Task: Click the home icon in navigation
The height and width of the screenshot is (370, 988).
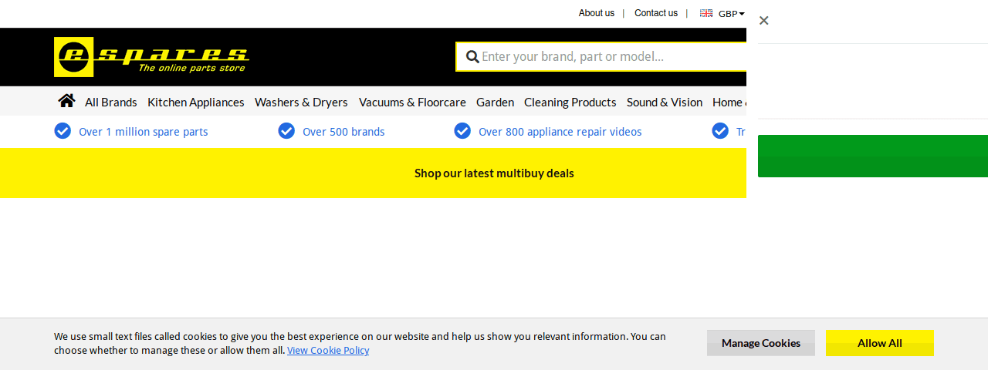Action: pos(66,101)
